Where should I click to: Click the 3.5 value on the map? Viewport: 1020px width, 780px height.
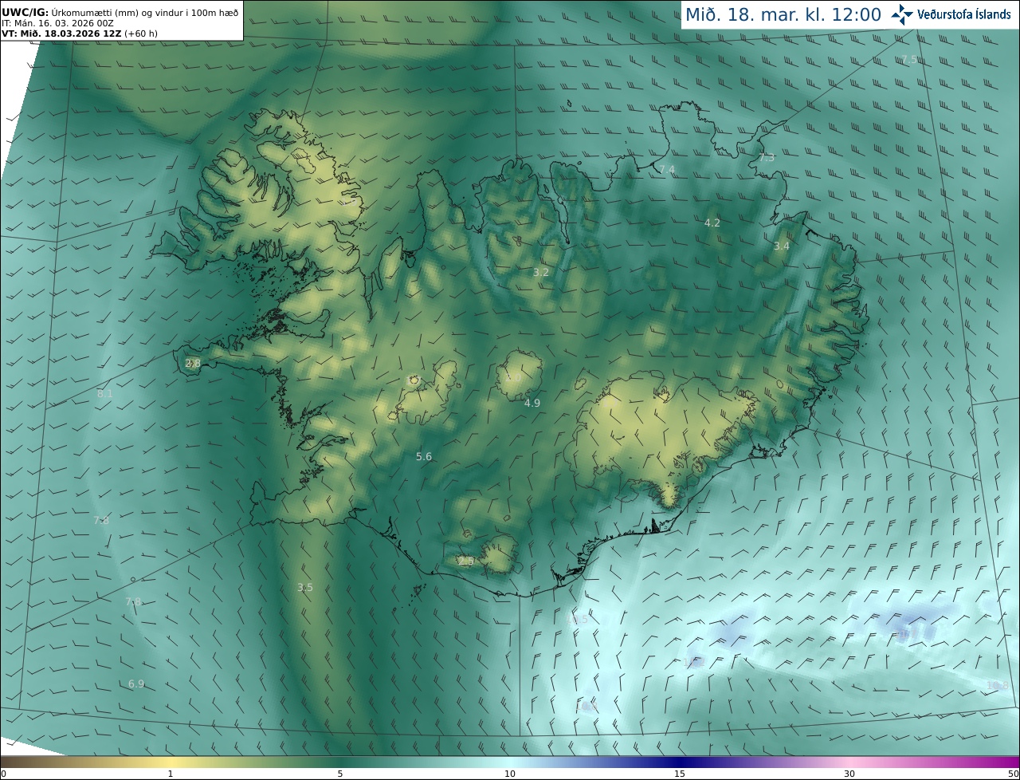pos(305,587)
